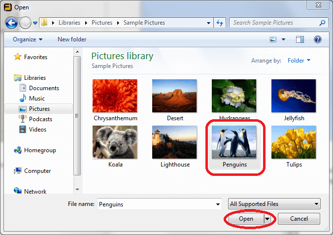
Task: Select Network in navigation pane
Action: pos(35,192)
